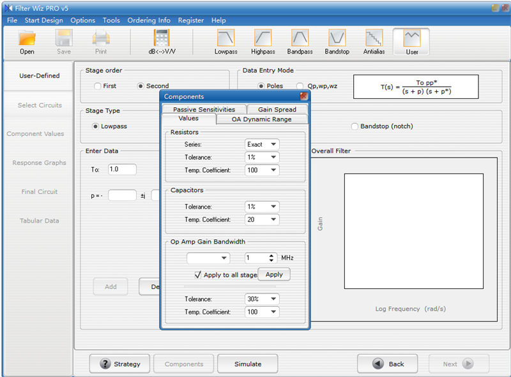511x377 pixels.
Task: Open the Ordering Info menu
Action: (149, 20)
